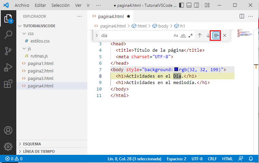Open the Explorer view in activity bar
Screen dimensions: 259x163
8,18
